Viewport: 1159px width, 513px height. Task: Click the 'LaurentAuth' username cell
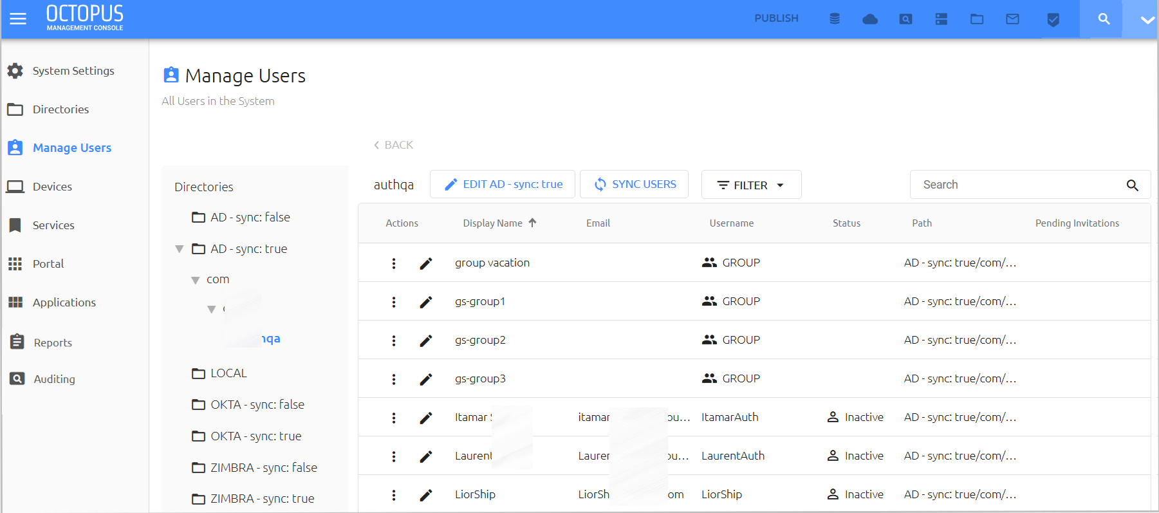click(x=733, y=456)
